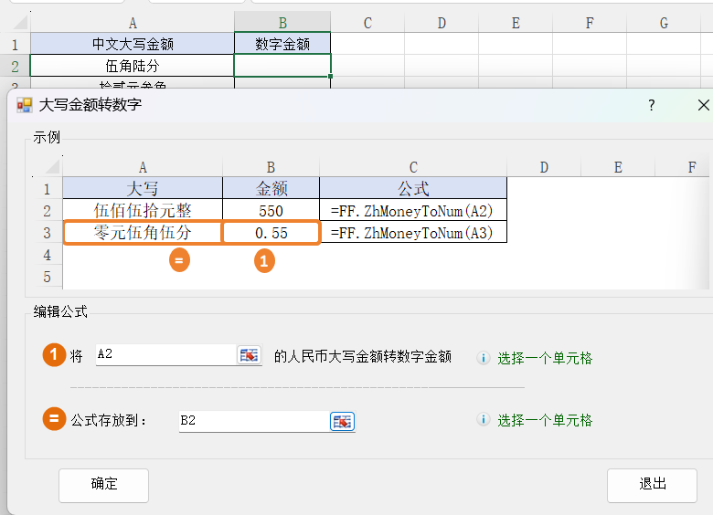Click info icon next to source cell hint
The width and height of the screenshot is (713, 515).
[484, 358]
